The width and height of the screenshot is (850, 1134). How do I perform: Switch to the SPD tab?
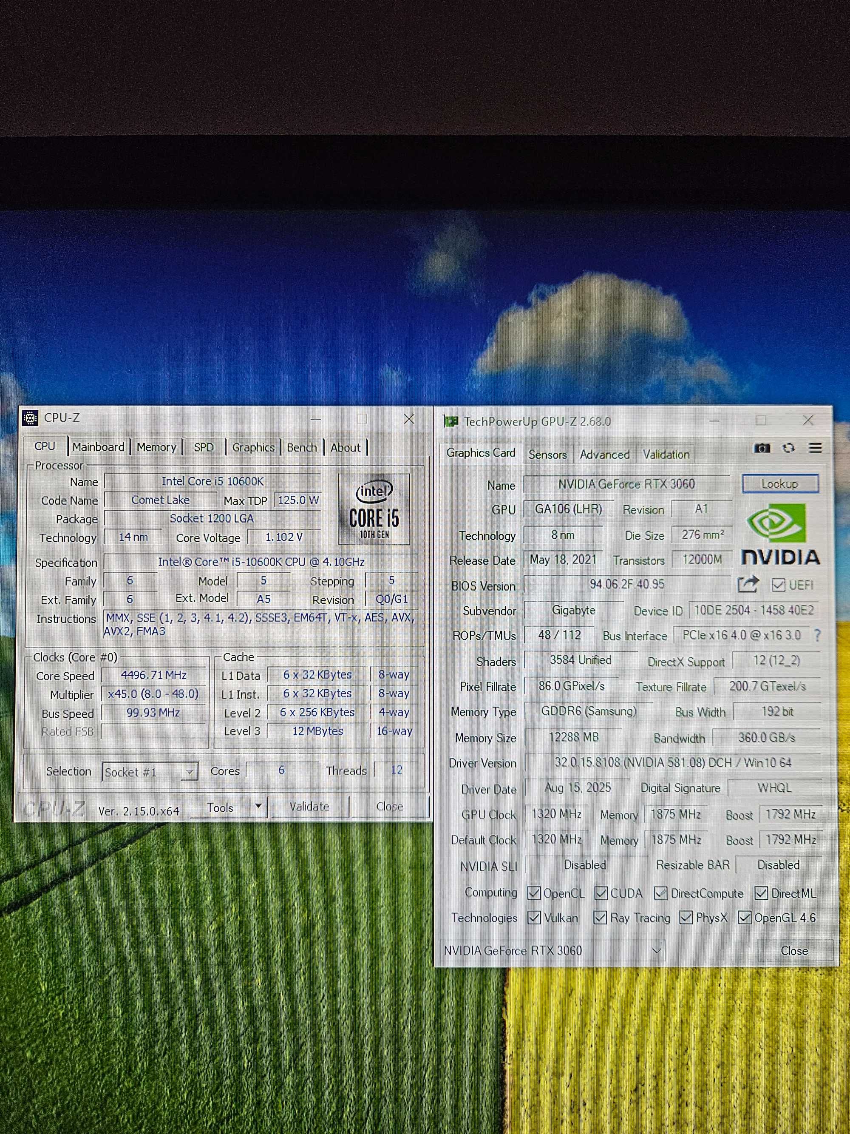(x=204, y=447)
